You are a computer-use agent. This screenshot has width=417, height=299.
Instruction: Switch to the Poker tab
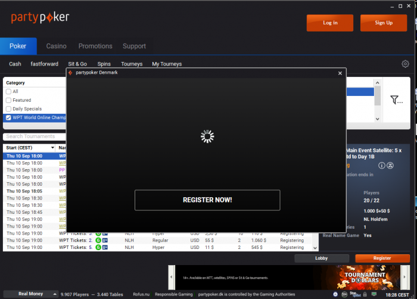[x=18, y=46]
